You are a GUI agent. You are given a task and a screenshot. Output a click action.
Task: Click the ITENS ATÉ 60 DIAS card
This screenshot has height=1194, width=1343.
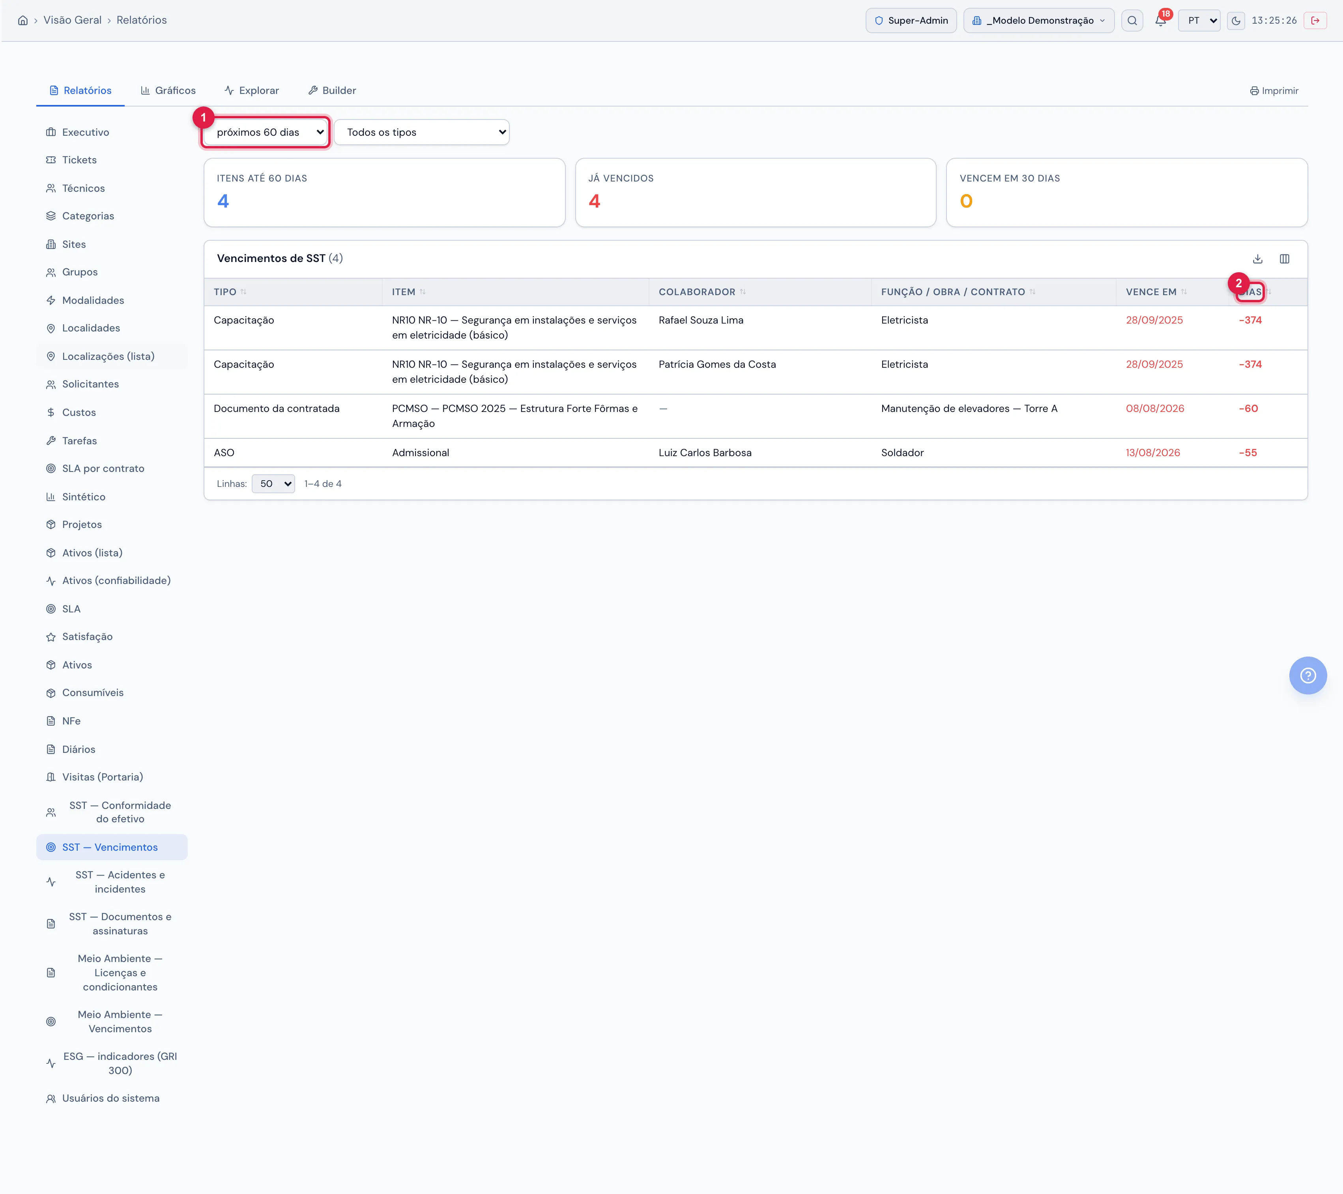(x=384, y=193)
